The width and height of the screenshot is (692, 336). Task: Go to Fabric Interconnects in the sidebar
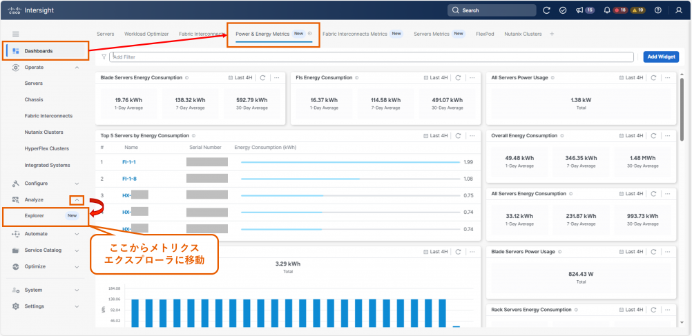pyautogui.click(x=48, y=116)
